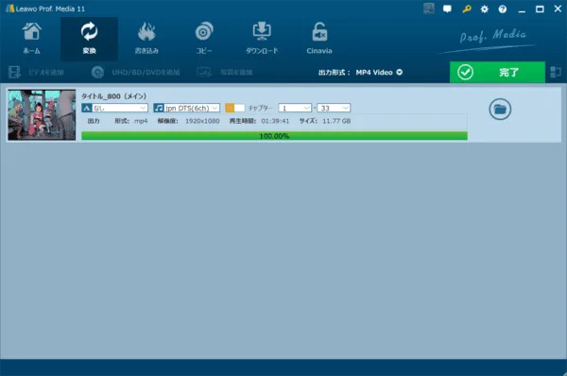Click 写真を追加 (Add Photo) button
The image size is (567, 376).
click(225, 73)
